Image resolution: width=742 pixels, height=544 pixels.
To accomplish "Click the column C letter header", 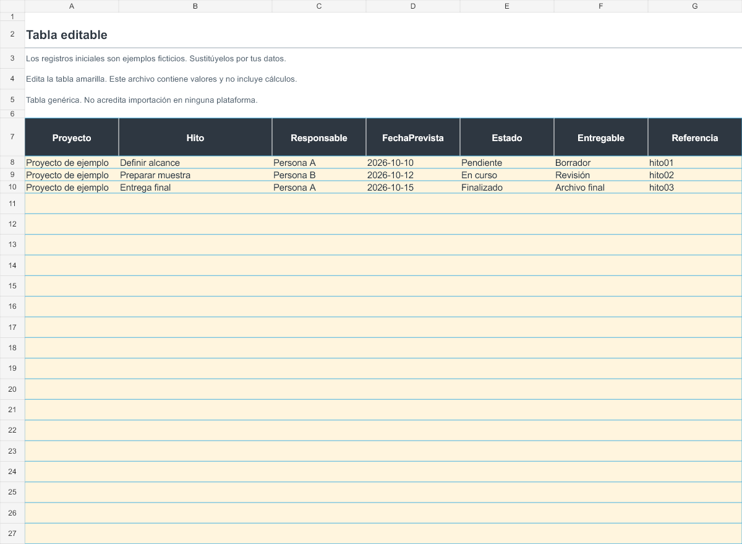I will pyautogui.click(x=319, y=6).
